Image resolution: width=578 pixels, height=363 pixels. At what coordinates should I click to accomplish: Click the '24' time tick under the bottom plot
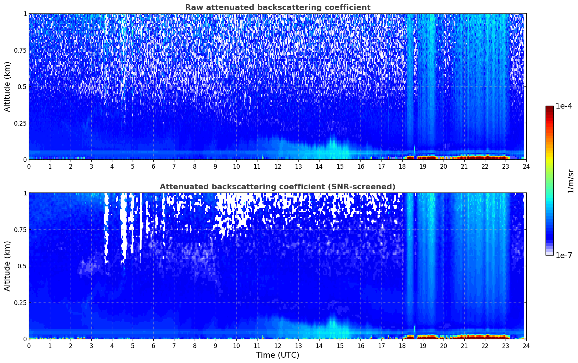tap(526, 346)
